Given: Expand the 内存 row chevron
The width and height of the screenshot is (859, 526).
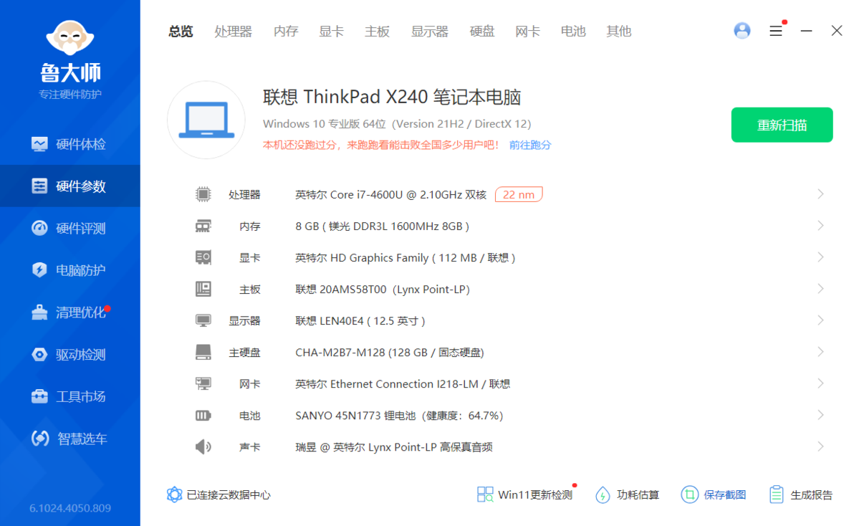Looking at the screenshot, I should [x=820, y=226].
